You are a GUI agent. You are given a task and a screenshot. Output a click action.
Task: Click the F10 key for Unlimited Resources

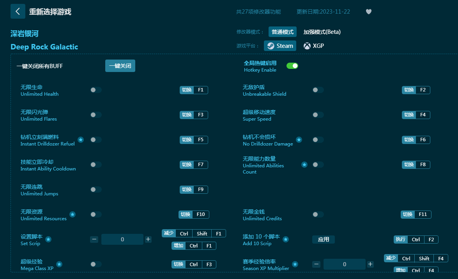[x=201, y=214]
